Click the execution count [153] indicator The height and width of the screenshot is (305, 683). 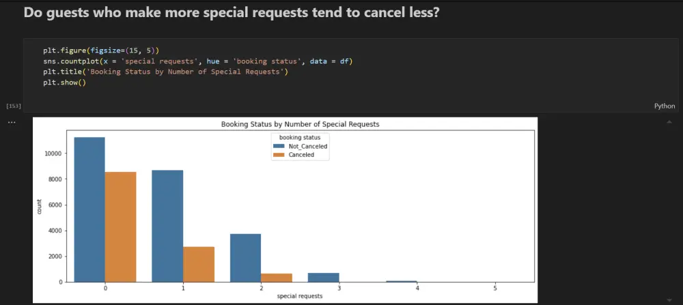(13, 106)
